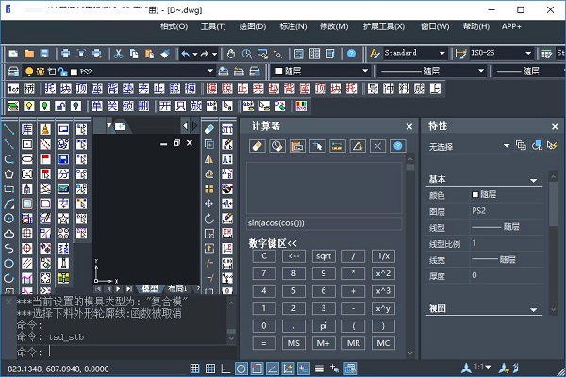
Task: Select the Rotate modify tool
Action: coord(209,219)
